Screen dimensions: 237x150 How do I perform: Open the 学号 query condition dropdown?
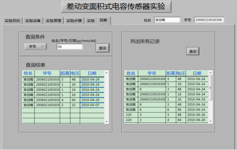36,46
